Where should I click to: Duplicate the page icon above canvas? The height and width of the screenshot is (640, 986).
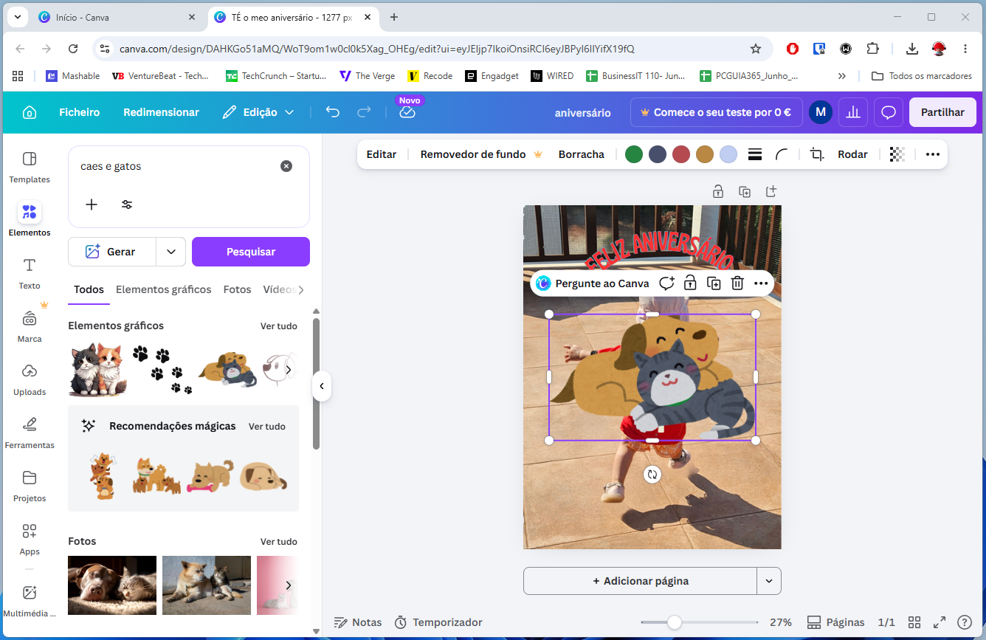coord(745,192)
